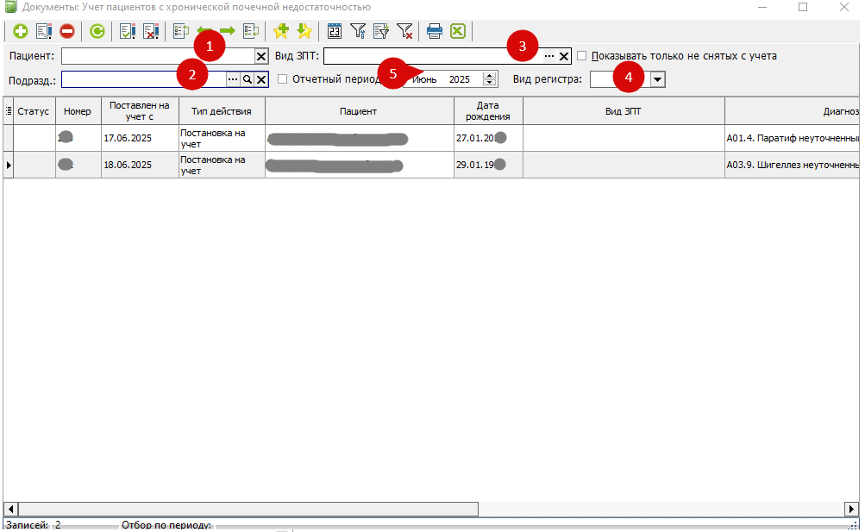The height and width of the screenshot is (532, 865).
Task: Maximize the Документы window
Action: (x=803, y=7)
